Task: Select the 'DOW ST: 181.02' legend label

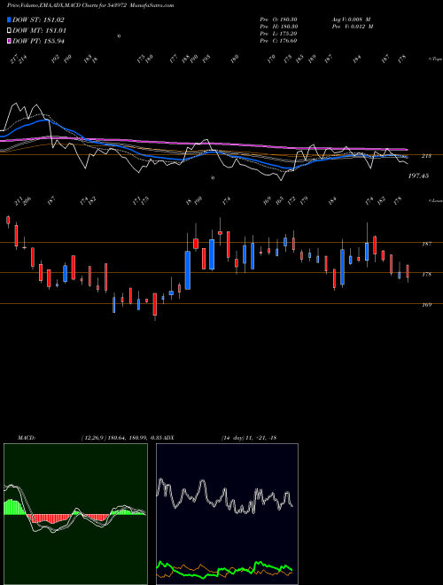Action: click(38, 19)
